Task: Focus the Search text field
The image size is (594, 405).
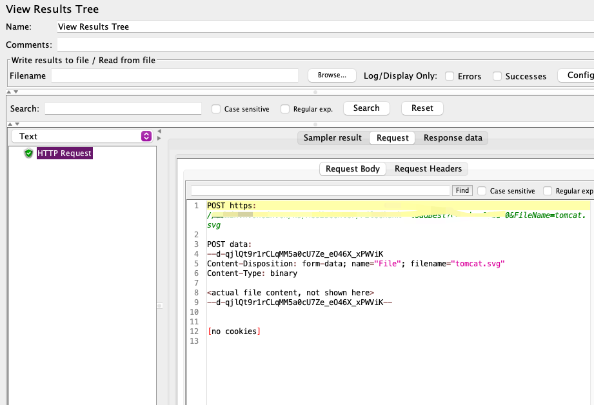Action: (123, 109)
